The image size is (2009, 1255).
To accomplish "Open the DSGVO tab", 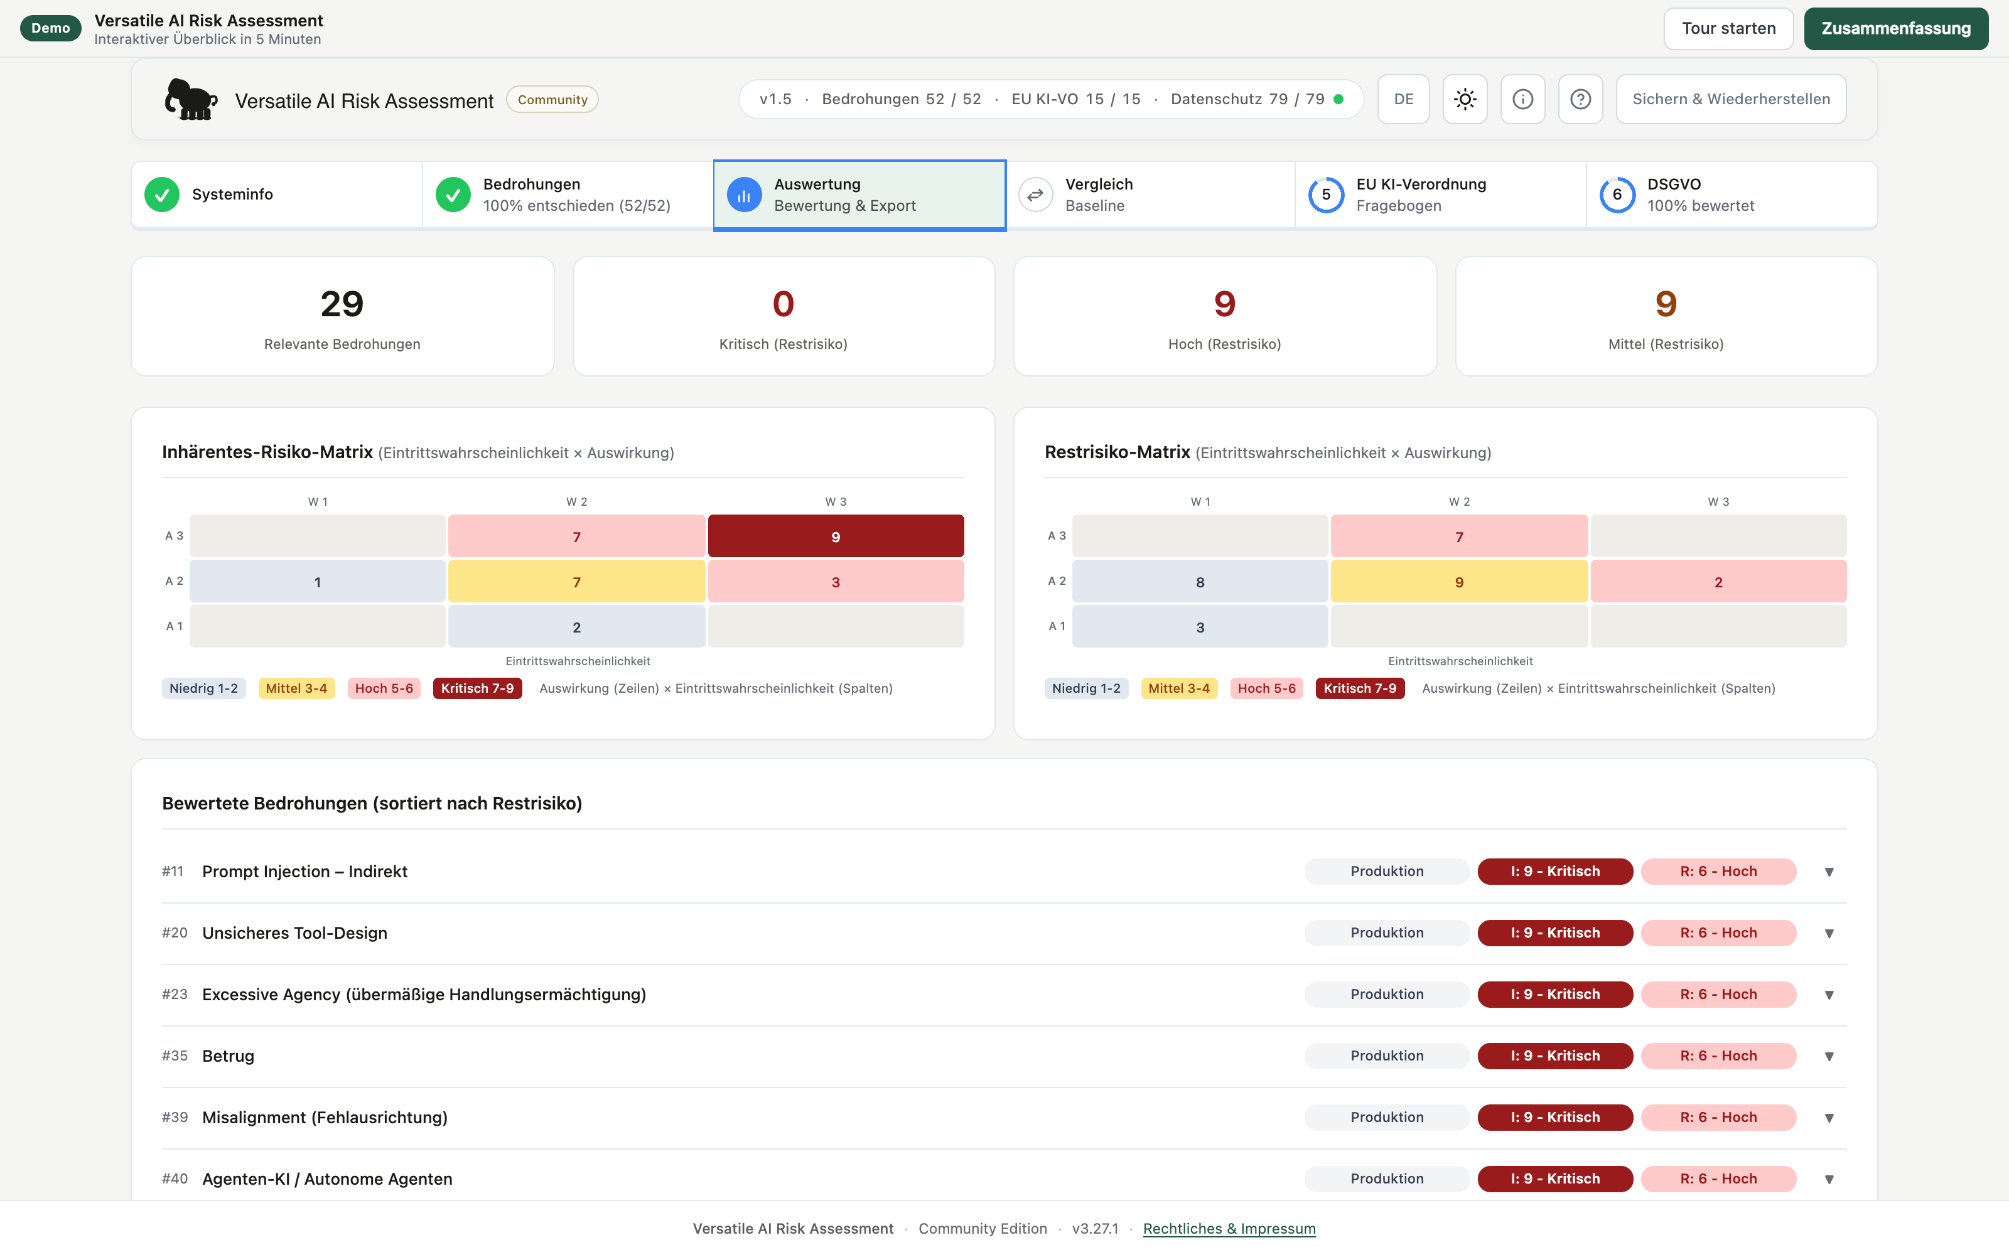I will 1732,195.
